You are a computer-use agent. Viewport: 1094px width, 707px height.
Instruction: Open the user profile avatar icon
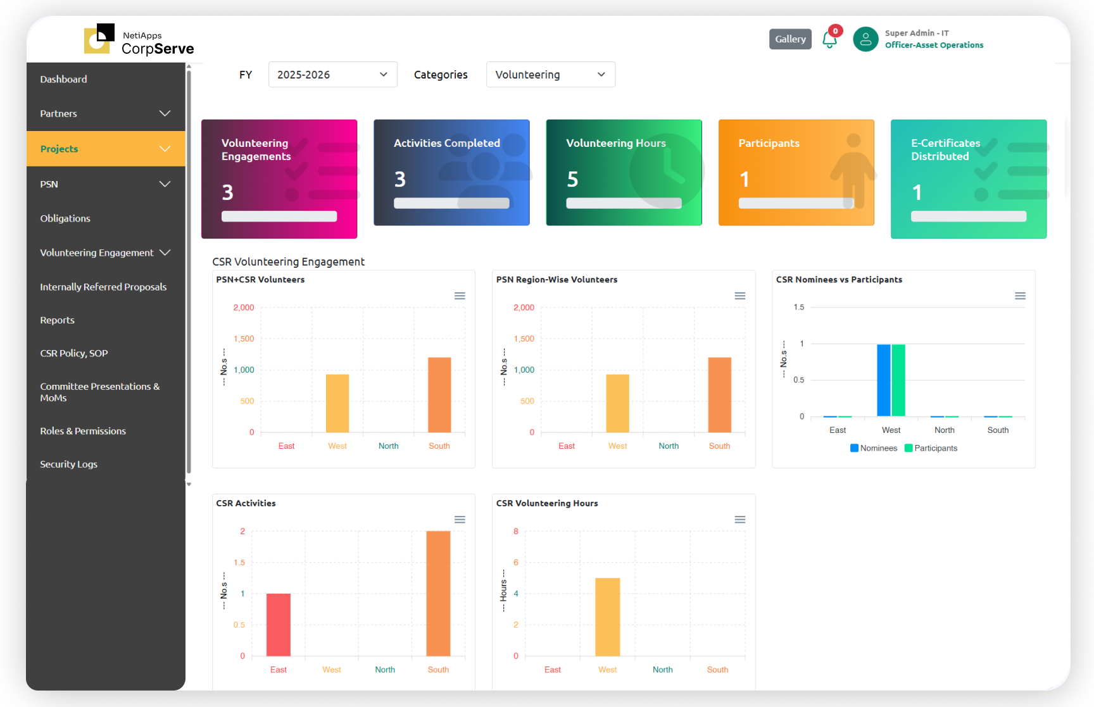click(865, 39)
